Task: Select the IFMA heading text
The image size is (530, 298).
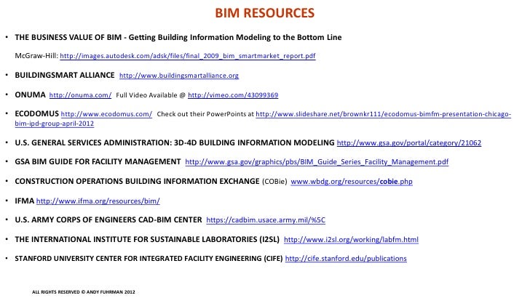Action: (24, 201)
